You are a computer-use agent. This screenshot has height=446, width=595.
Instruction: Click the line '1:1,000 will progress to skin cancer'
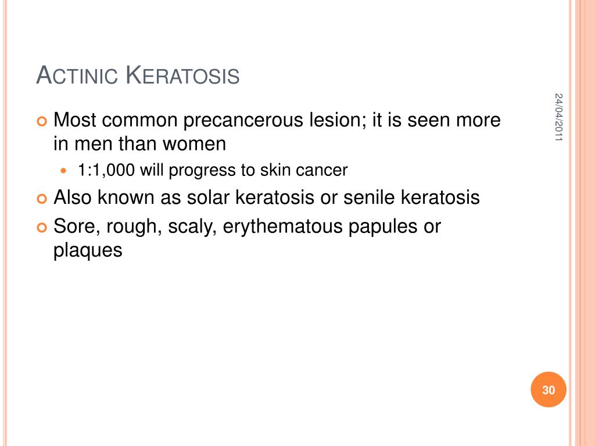coord(213,170)
